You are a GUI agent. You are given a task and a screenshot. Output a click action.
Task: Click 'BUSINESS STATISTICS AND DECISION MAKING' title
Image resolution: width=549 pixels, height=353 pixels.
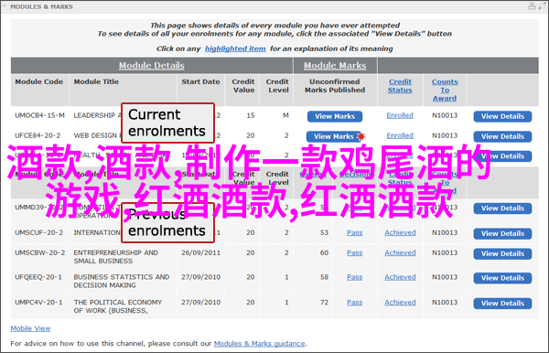pos(122,282)
